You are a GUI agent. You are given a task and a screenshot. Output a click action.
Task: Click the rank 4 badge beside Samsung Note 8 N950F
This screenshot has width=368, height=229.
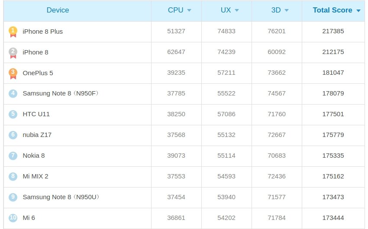click(x=13, y=93)
